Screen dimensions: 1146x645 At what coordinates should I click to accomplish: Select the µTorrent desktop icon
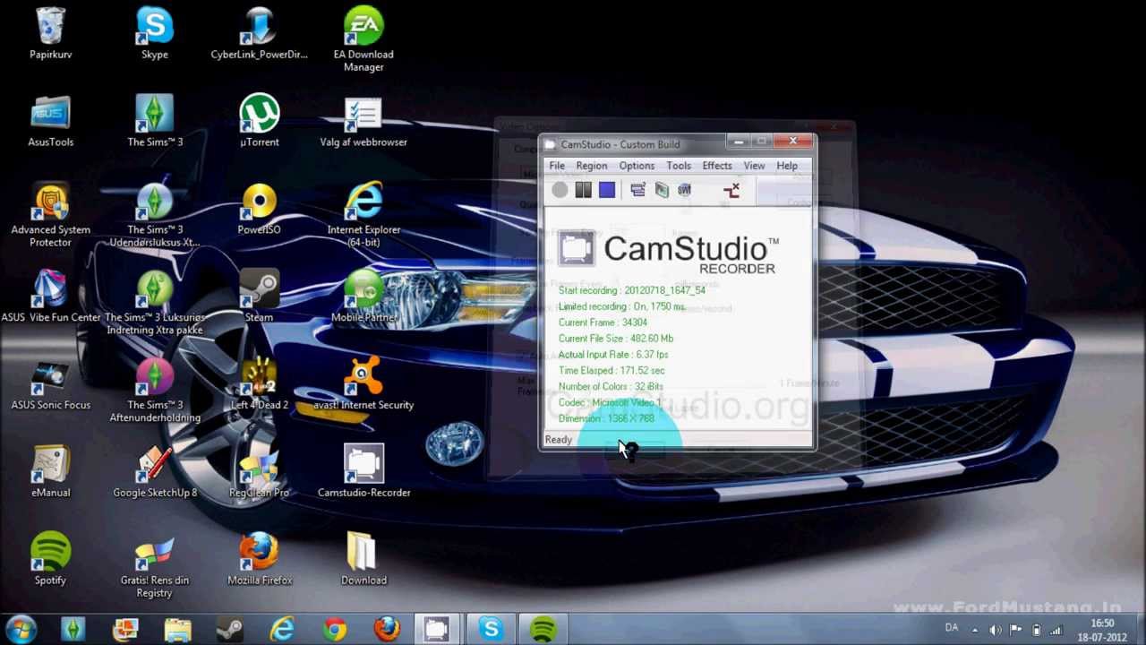[x=259, y=121]
